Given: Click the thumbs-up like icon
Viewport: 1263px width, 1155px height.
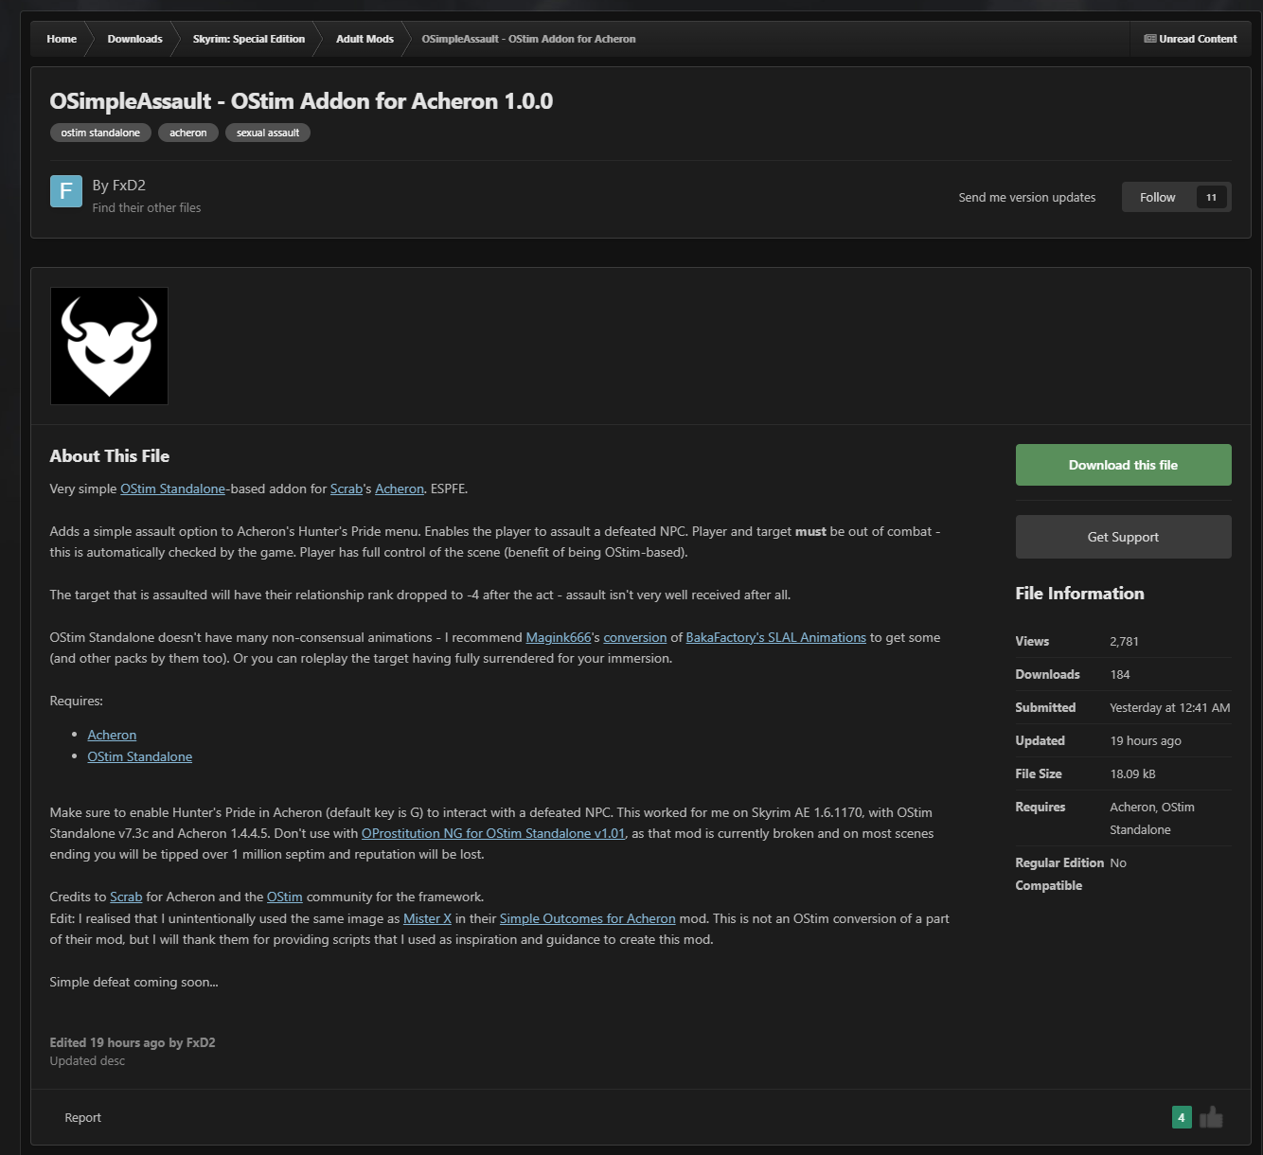Looking at the screenshot, I should pyautogui.click(x=1211, y=1118).
